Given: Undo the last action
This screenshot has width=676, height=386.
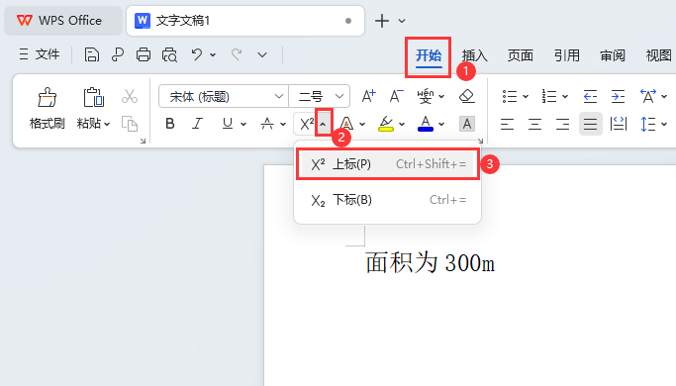Looking at the screenshot, I should (197, 54).
